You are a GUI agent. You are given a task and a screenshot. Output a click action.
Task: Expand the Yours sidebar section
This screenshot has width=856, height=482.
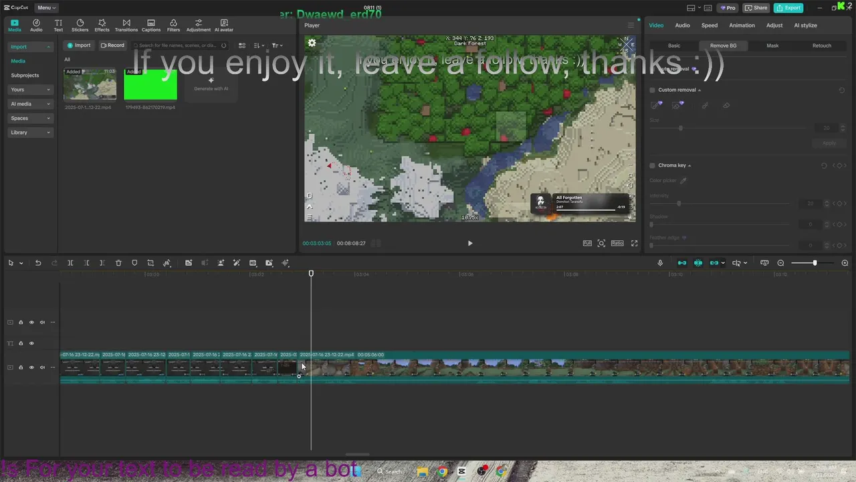coord(31,90)
